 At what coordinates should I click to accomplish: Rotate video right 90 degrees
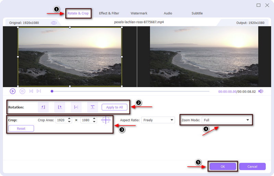[x=60, y=107]
